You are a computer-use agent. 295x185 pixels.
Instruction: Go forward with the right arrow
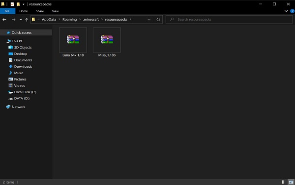coord(13,20)
